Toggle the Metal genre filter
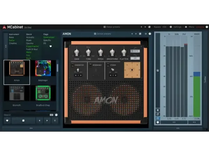 (x=29, y=52)
